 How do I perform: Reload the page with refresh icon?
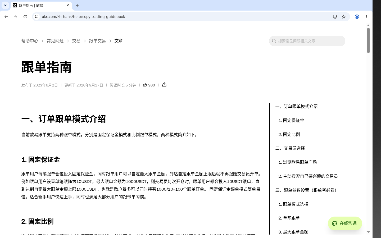(25, 17)
